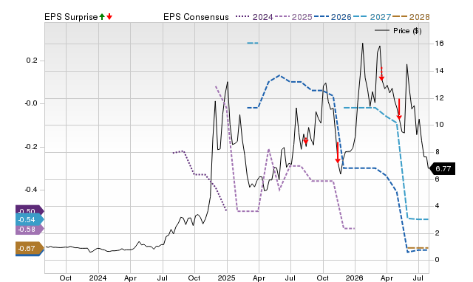
Task: Toggle the 2027 consensus legend entry
Action: click(372, 17)
